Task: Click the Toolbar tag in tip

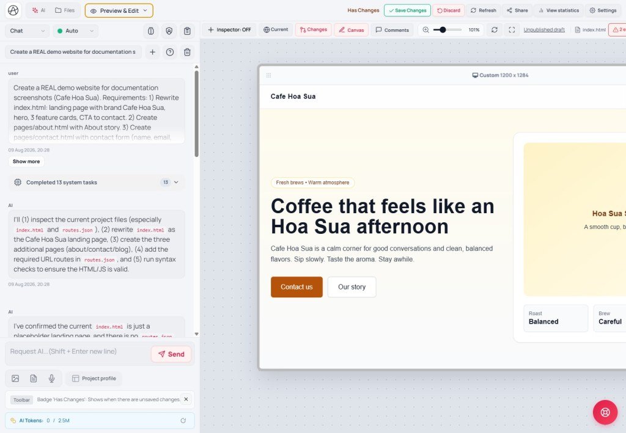Action: point(21,400)
